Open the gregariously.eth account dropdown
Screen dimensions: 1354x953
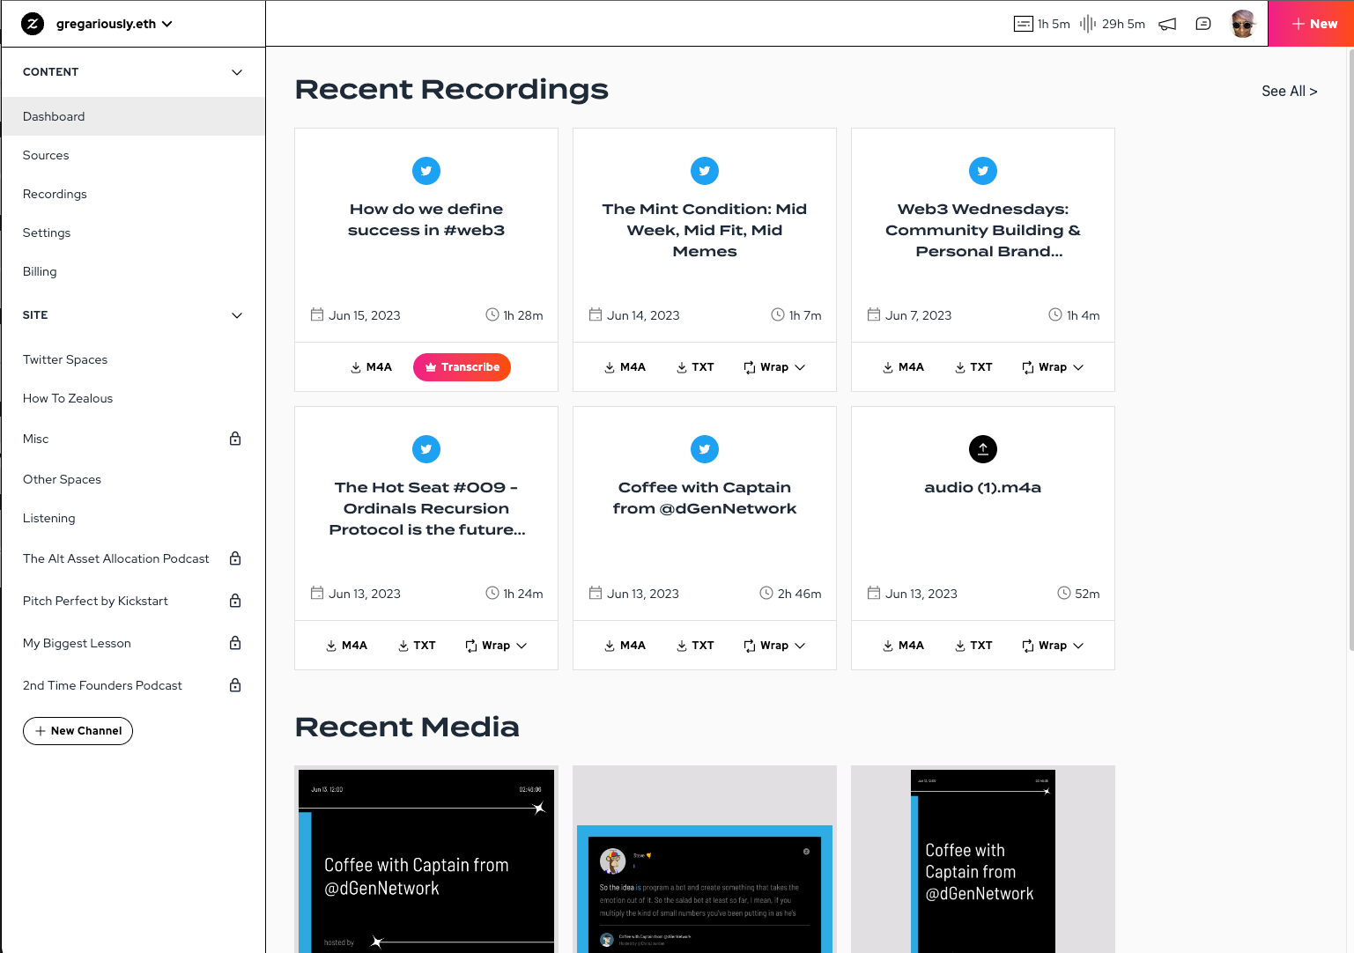point(114,24)
